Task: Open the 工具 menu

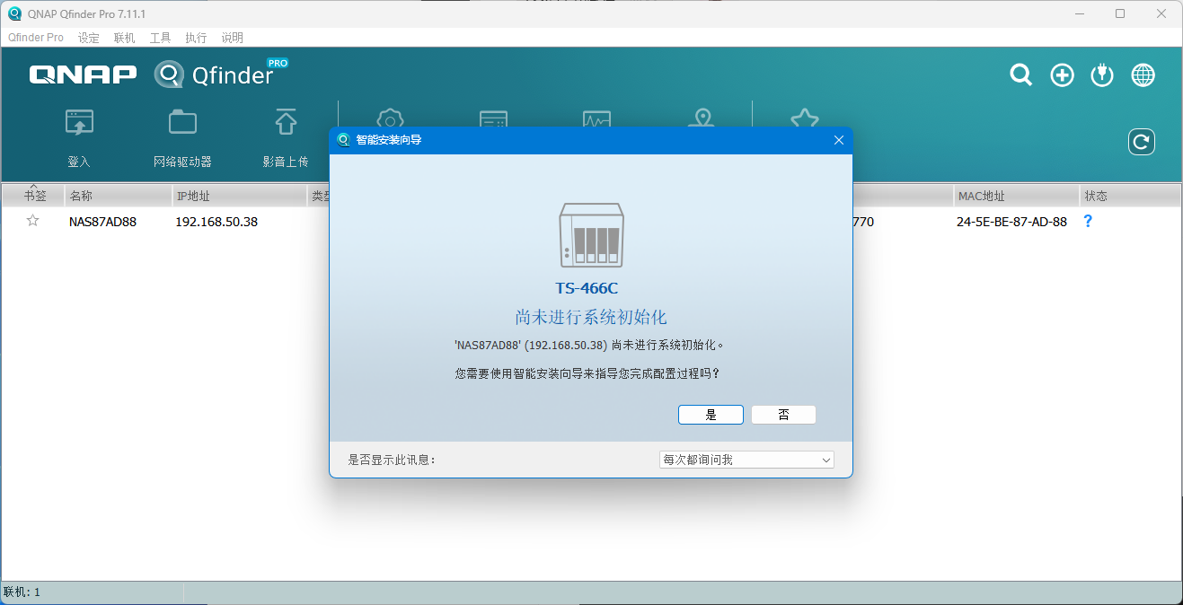Action: point(160,38)
